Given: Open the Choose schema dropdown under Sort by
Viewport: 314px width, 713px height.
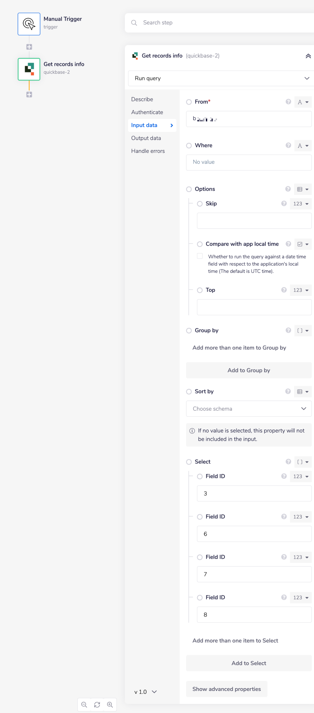Looking at the screenshot, I should (248, 409).
